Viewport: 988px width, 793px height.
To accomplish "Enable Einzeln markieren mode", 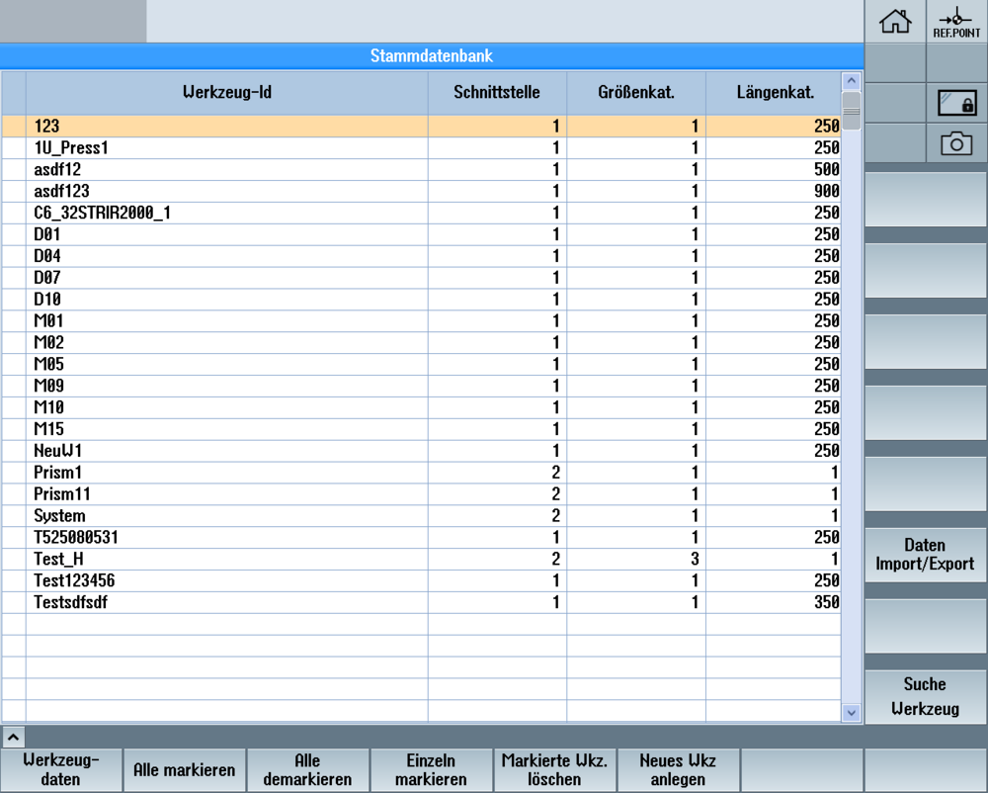I will (431, 769).
